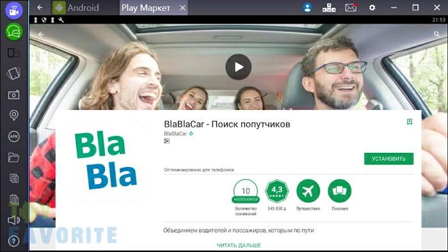Open the help question mark icon
Image resolution: width=448 pixels, height=252 pixels.
coord(13,241)
